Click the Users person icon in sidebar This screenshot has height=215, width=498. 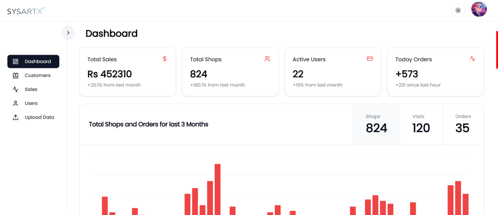tap(16, 103)
